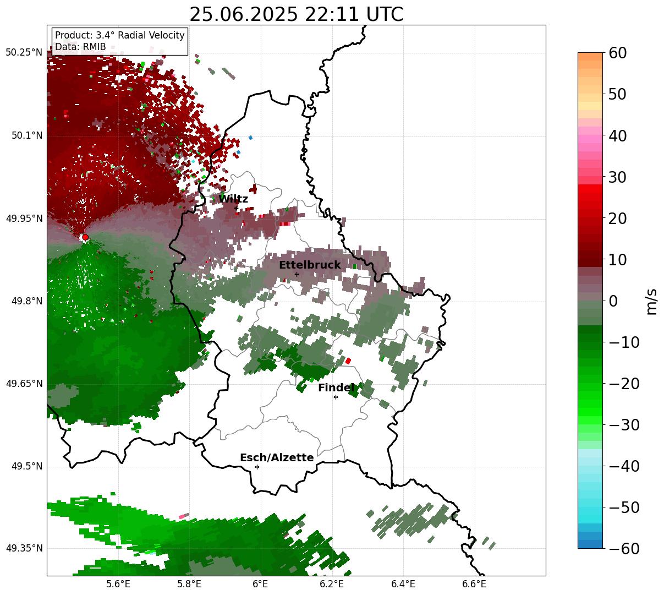664x595 pixels.
Task: Click the 49.5°N latitude label
Action: tap(26, 467)
